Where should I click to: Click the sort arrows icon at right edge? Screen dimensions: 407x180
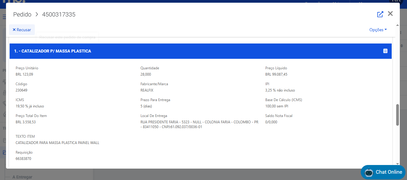pyautogui.click(x=402, y=46)
